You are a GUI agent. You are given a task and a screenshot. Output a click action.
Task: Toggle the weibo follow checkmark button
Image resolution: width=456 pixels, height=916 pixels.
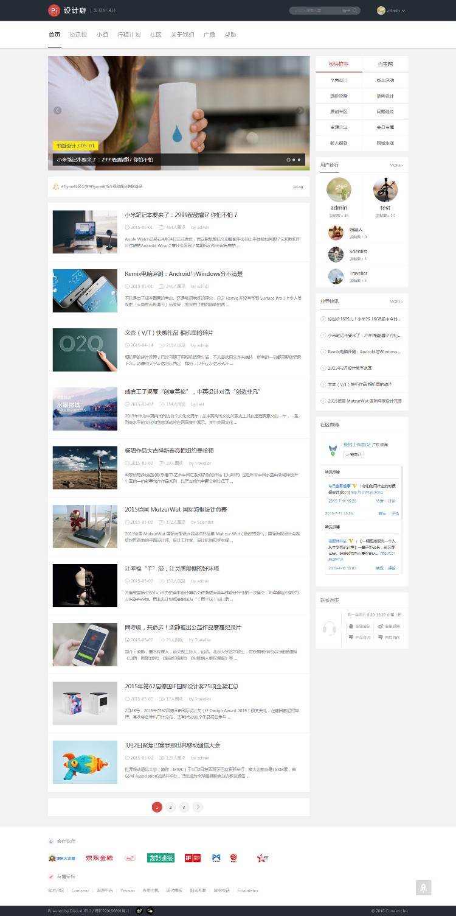point(354,455)
